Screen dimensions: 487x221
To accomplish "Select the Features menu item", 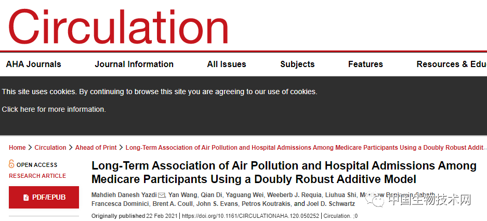I will pyautogui.click(x=365, y=64).
